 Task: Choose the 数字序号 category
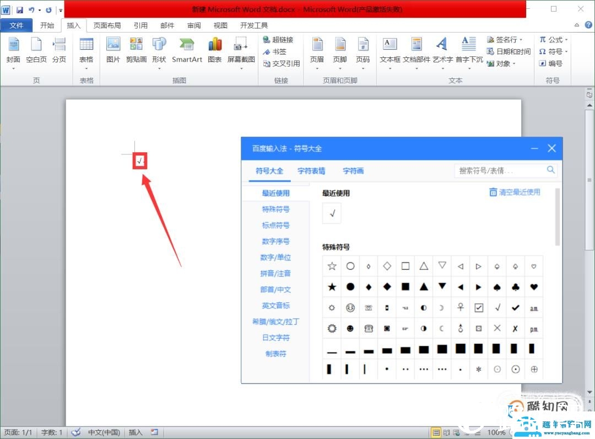pyautogui.click(x=276, y=241)
